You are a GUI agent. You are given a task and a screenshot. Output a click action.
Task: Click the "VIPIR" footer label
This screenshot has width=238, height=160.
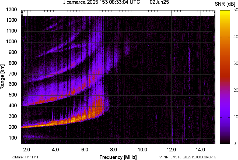point(164,157)
